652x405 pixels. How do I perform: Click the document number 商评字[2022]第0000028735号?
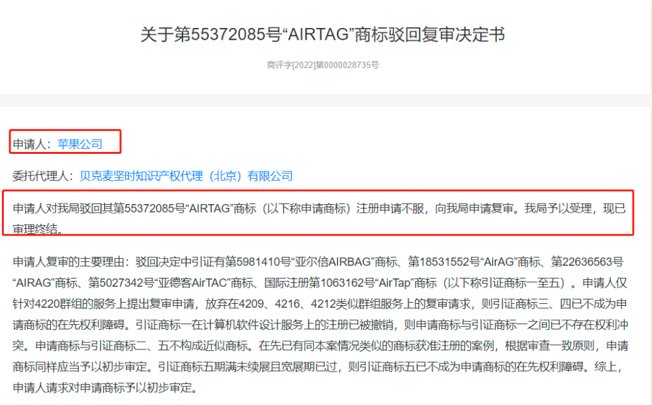click(323, 65)
